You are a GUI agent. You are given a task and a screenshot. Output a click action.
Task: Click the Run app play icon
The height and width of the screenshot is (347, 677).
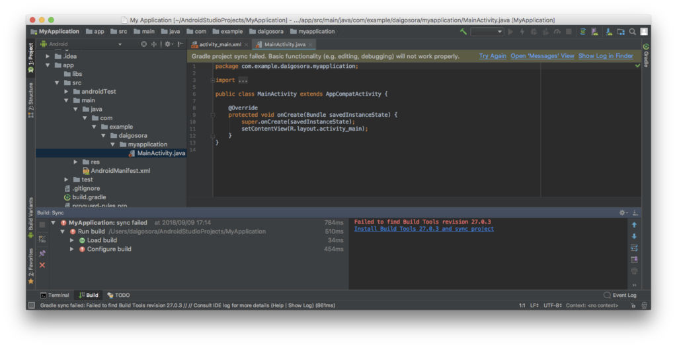511,32
